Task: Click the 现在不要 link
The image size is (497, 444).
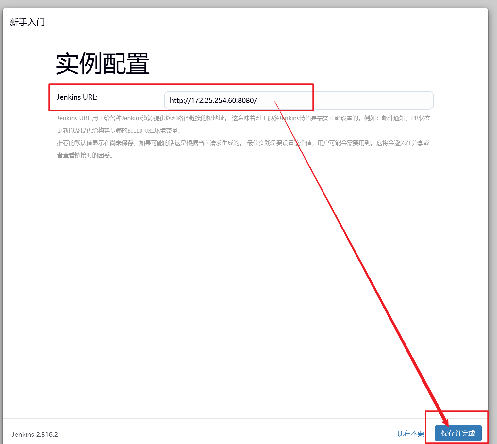Action: point(410,434)
